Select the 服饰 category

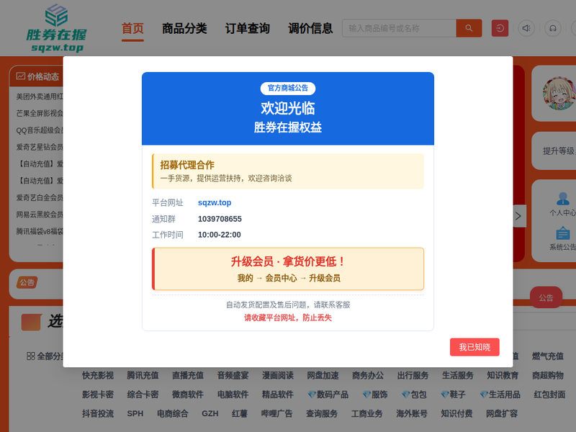[375, 395]
